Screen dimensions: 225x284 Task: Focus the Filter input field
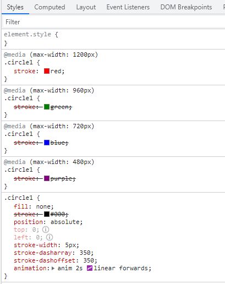[114, 22]
